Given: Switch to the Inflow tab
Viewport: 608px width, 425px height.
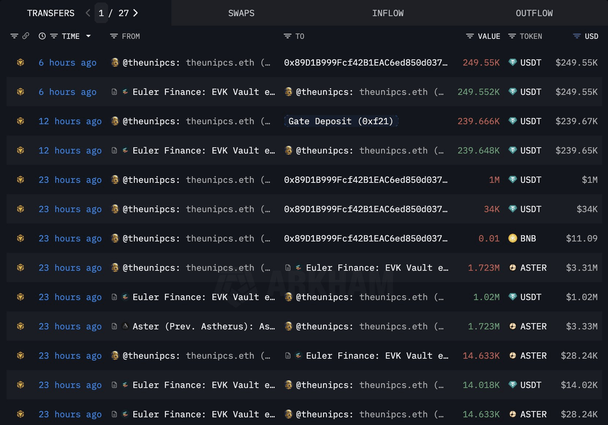Looking at the screenshot, I should tap(388, 13).
